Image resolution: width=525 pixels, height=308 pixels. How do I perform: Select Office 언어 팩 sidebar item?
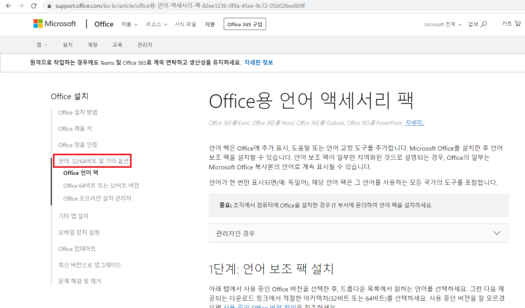81,173
